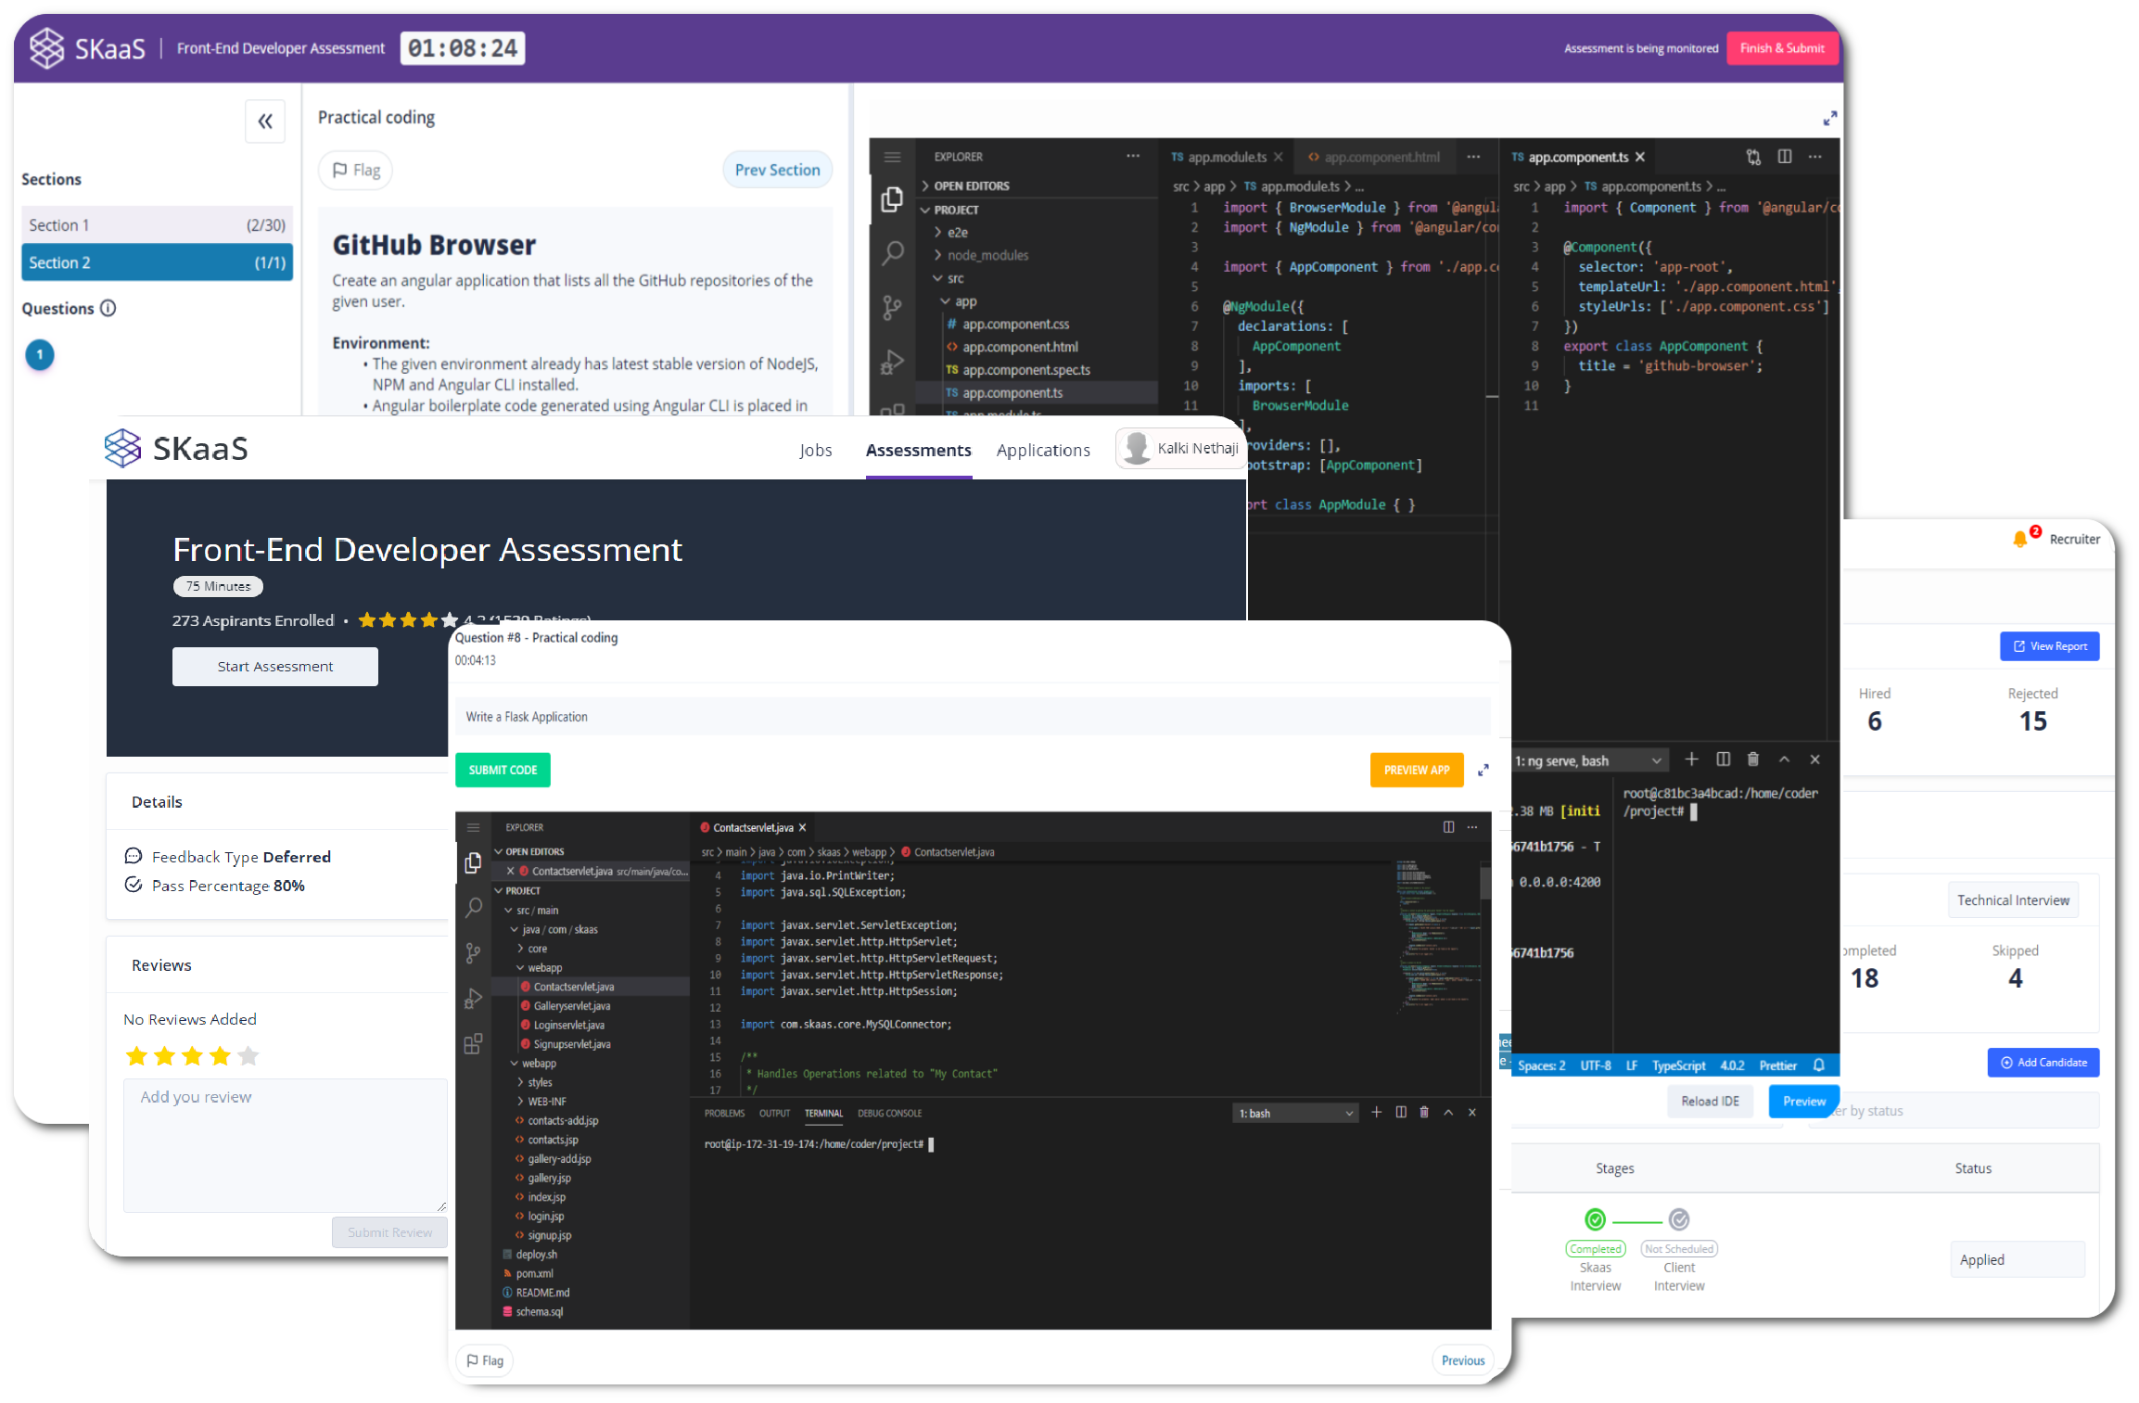Open app.component.html in file tree
Viewport: 2139px width, 1403px height.
[x=1020, y=347]
